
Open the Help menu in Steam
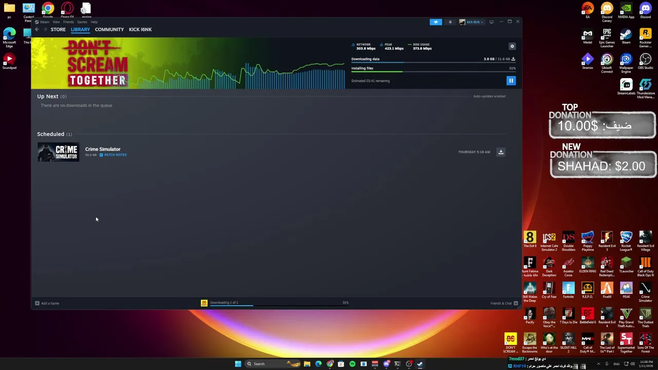[x=94, y=22]
